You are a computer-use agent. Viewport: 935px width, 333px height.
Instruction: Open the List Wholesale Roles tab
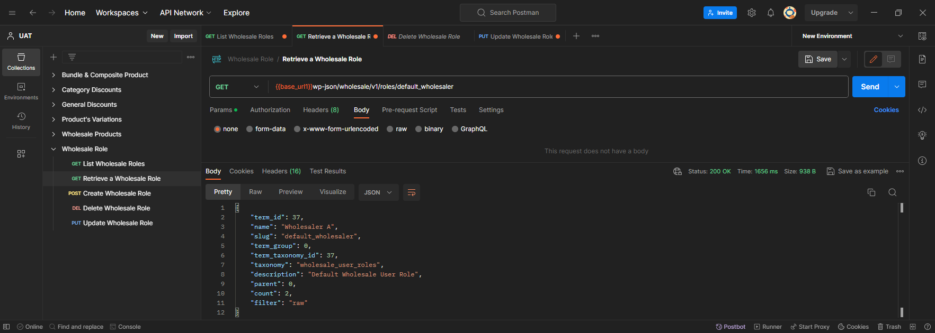(x=246, y=36)
